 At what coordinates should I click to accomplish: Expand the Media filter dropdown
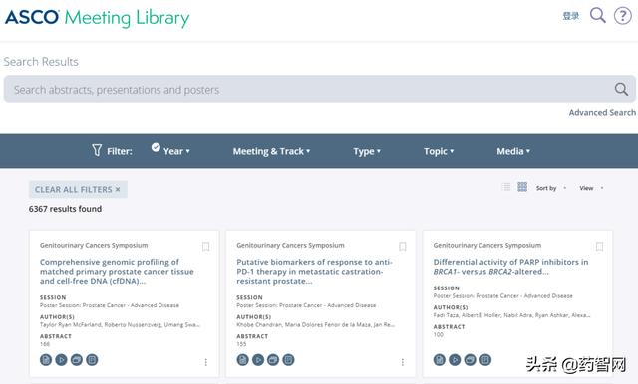pyautogui.click(x=513, y=151)
